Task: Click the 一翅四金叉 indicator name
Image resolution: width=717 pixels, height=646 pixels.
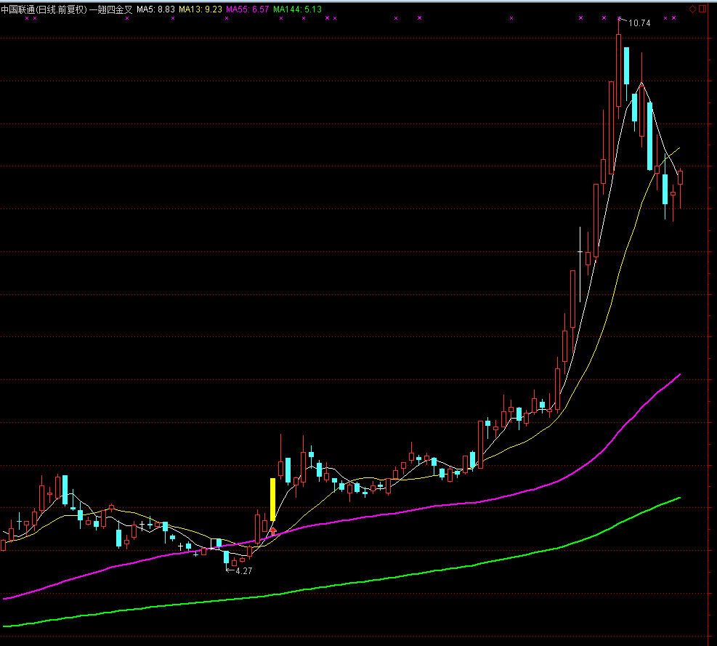Action: [x=110, y=8]
